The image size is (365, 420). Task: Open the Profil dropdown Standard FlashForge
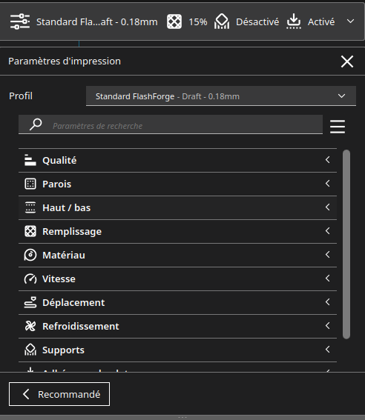(x=221, y=96)
